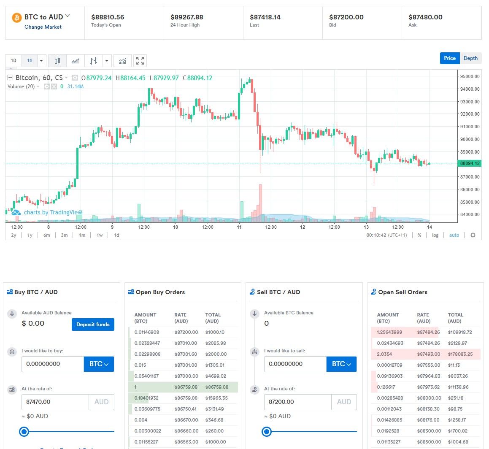Select sell order at rate $87493.00
Screen dimensions: 489x449
pos(426,354)
